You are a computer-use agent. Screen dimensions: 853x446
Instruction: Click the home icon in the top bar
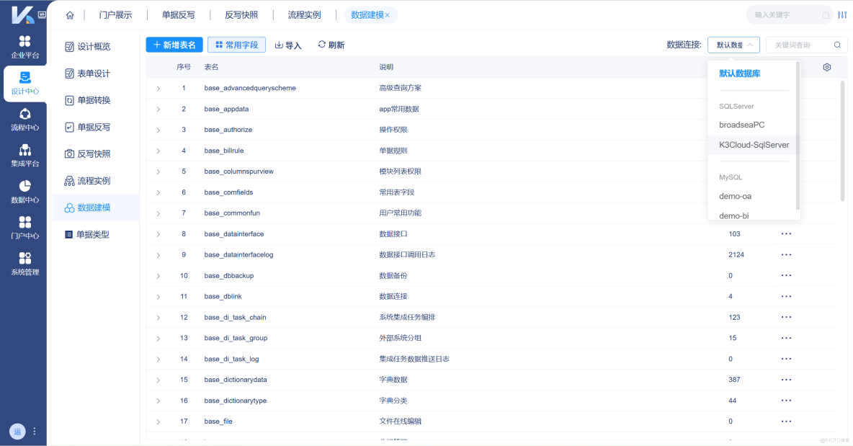click(x=68, y=14)
